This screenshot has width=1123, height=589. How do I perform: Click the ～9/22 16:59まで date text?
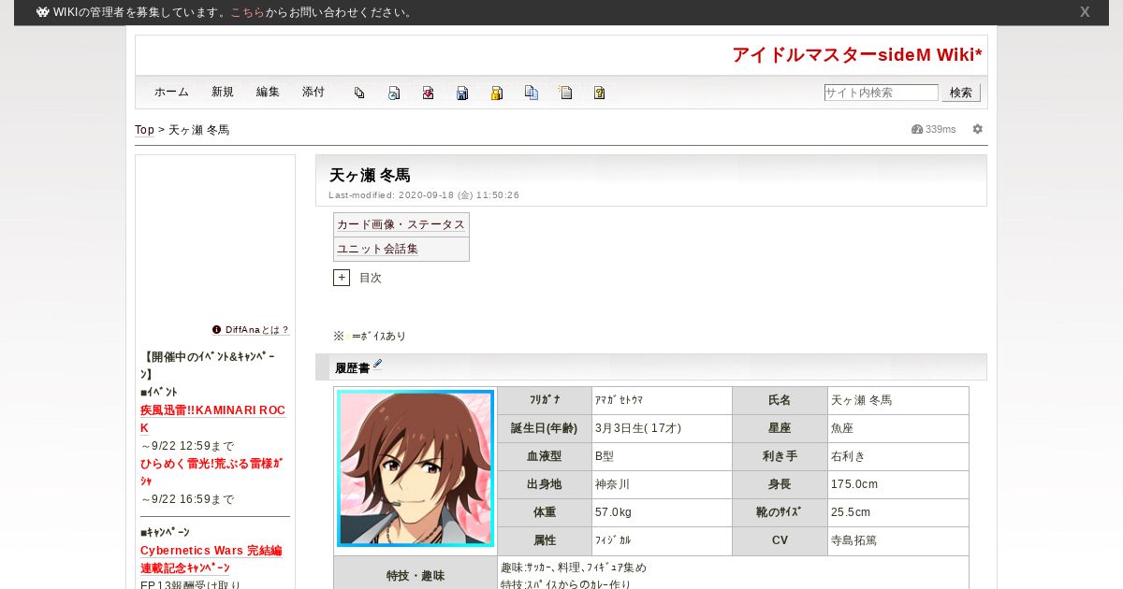point(187,499)
